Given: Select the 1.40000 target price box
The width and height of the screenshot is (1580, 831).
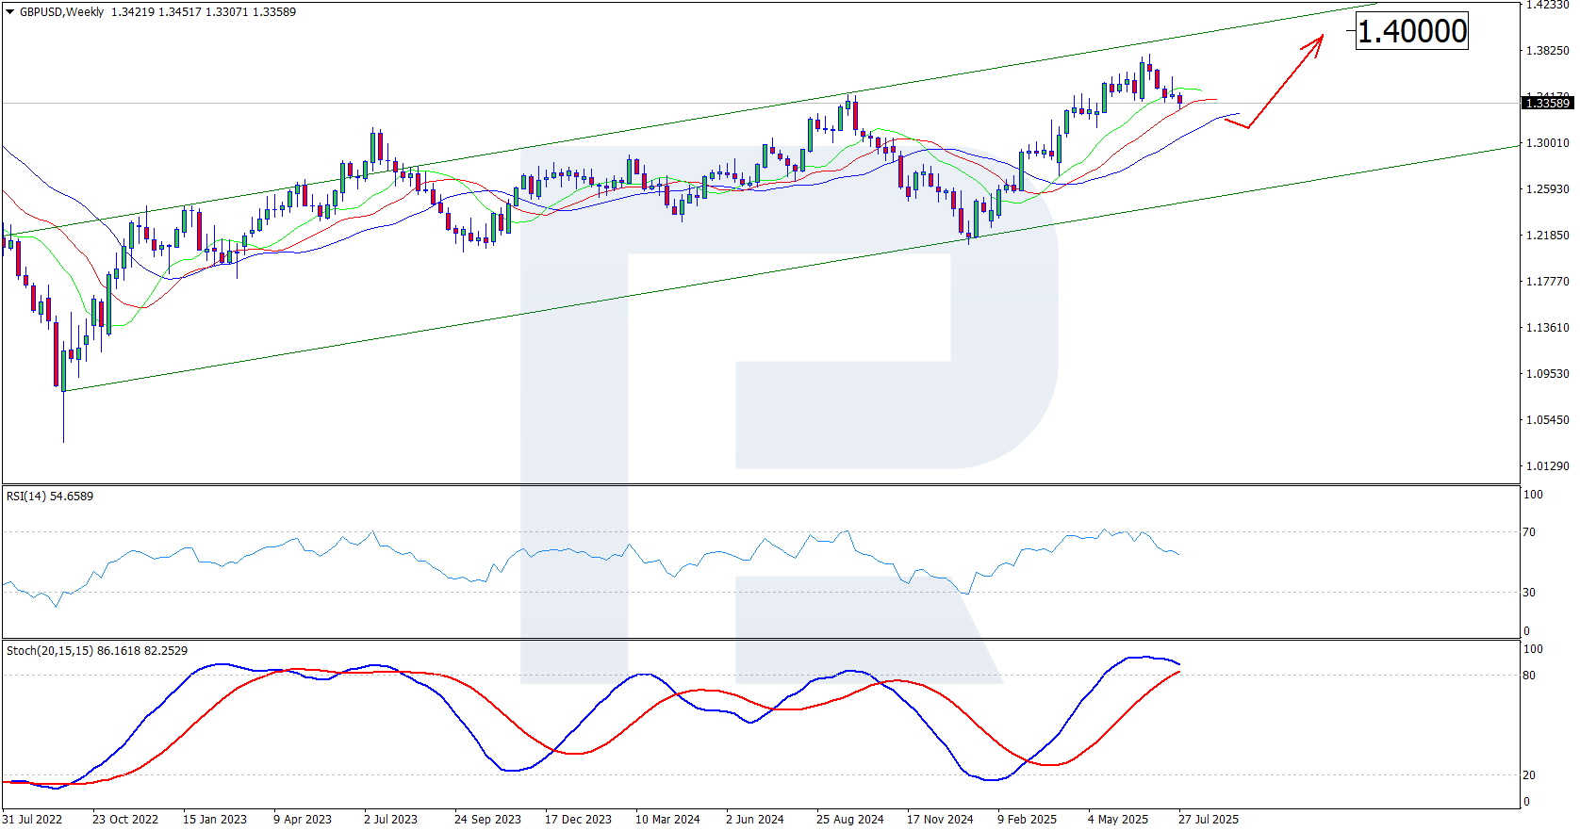Looking at the screenshot, I should pyautogui.click(x=1411, y=32).
